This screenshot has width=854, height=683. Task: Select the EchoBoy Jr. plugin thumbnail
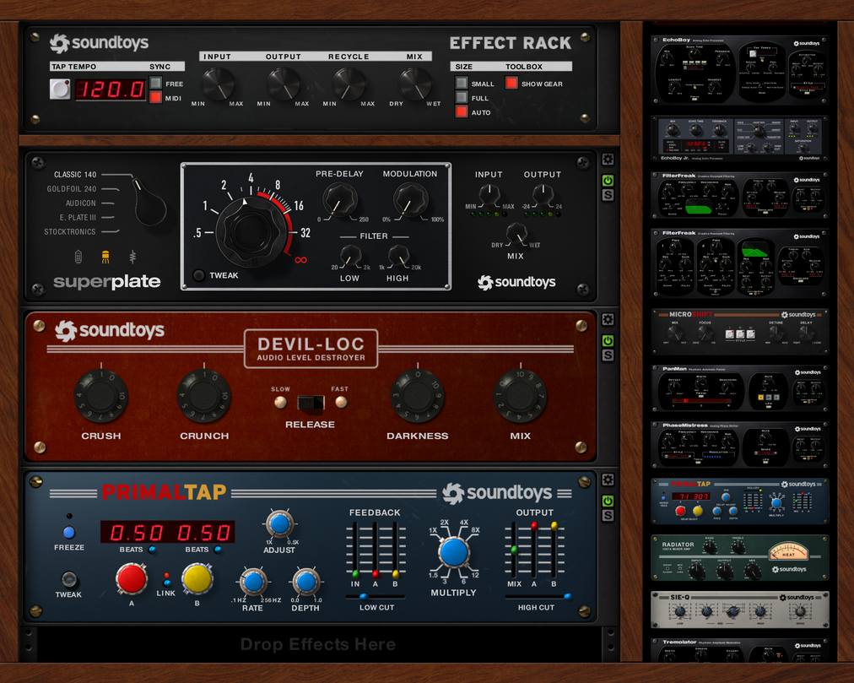pyautogui.click(x=739, y=139)
